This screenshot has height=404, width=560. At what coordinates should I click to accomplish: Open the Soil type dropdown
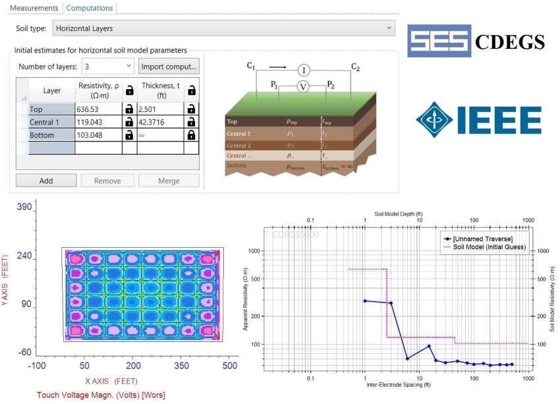click(223, 28)
